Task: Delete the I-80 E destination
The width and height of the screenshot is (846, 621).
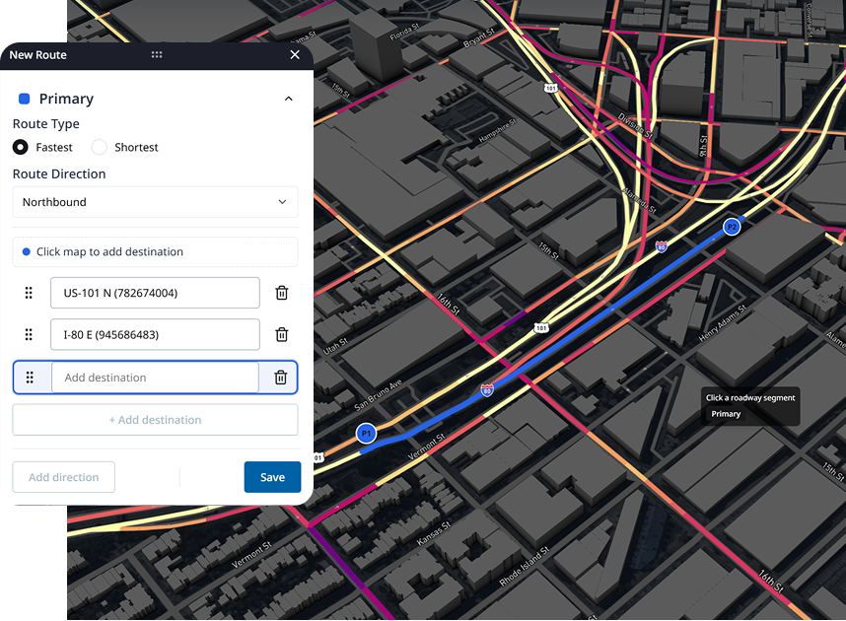Action: point(281,334)
